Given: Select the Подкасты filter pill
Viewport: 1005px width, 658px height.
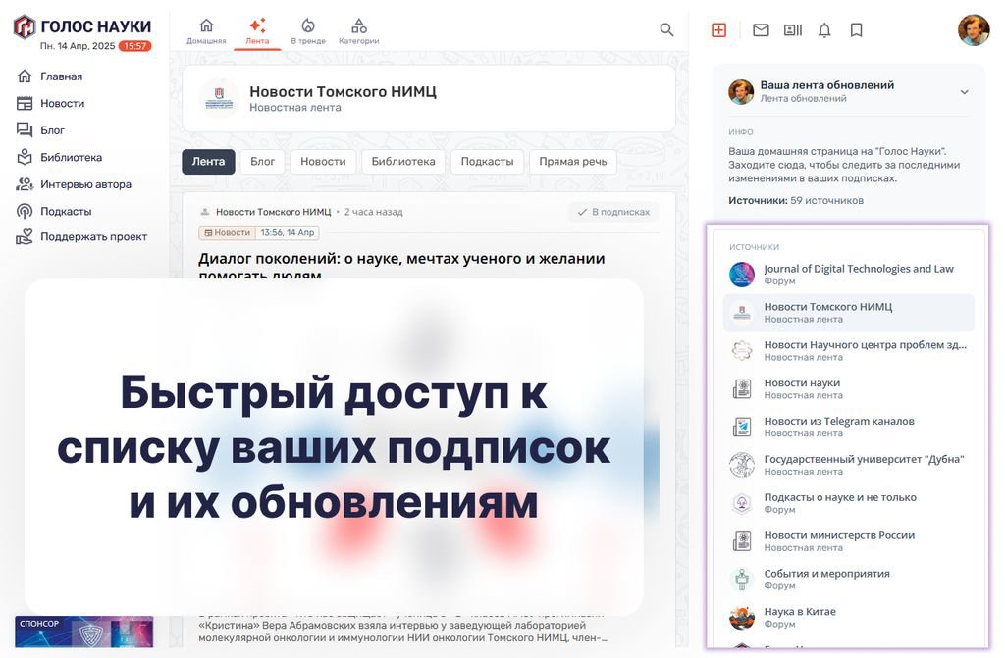Looking at the screenshot, I should 487,162.
